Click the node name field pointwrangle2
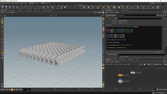Viewport: 167px width, 94px height. (136, 15)
